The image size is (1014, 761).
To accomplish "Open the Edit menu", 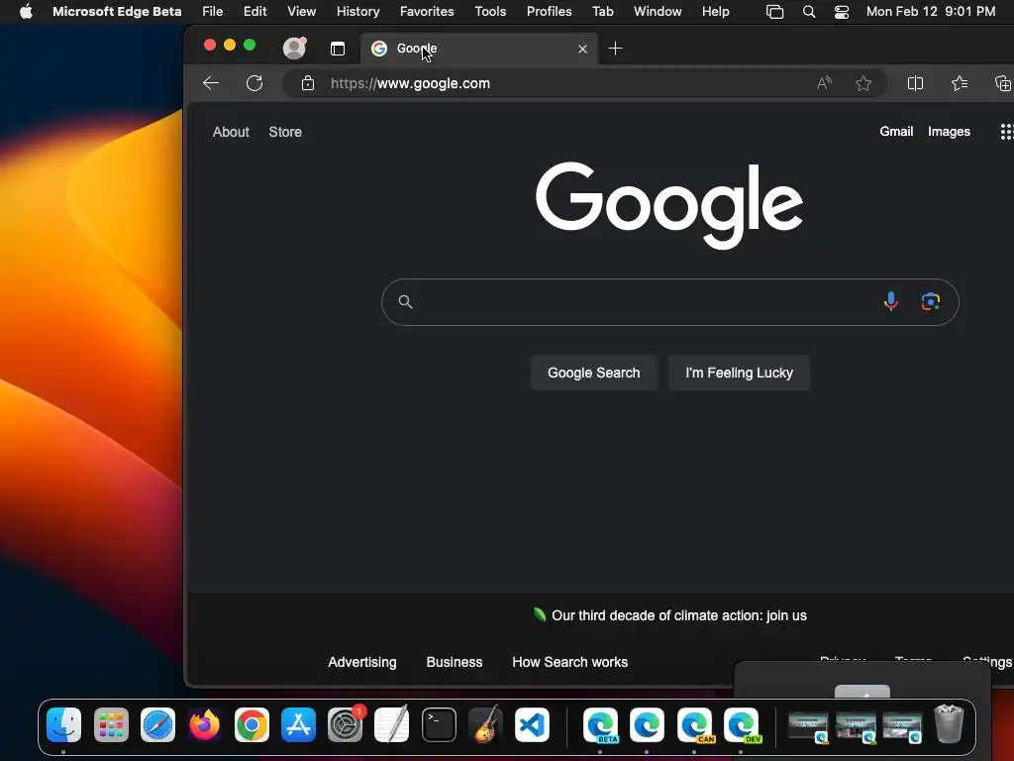I will click(254, 11).
